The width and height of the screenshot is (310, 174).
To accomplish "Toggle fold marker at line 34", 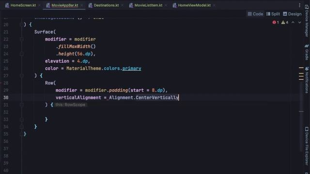I will 21,127.
